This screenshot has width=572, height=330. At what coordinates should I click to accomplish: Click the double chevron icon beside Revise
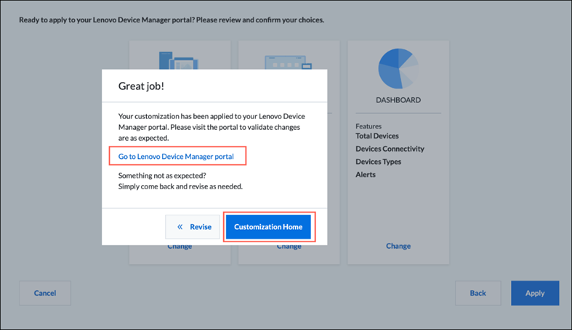tap(180, 227)
